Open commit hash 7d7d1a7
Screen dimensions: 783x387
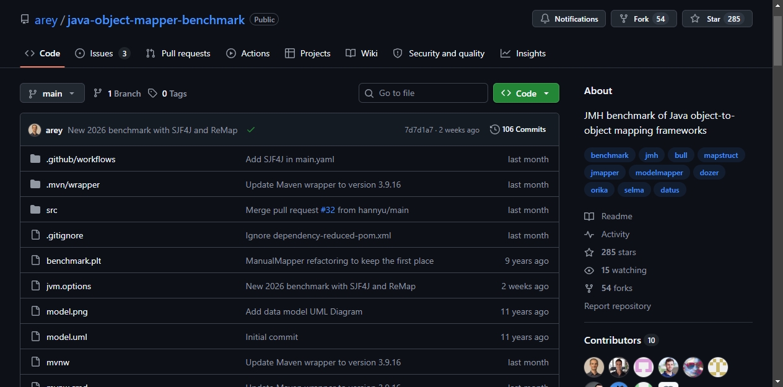419,130
